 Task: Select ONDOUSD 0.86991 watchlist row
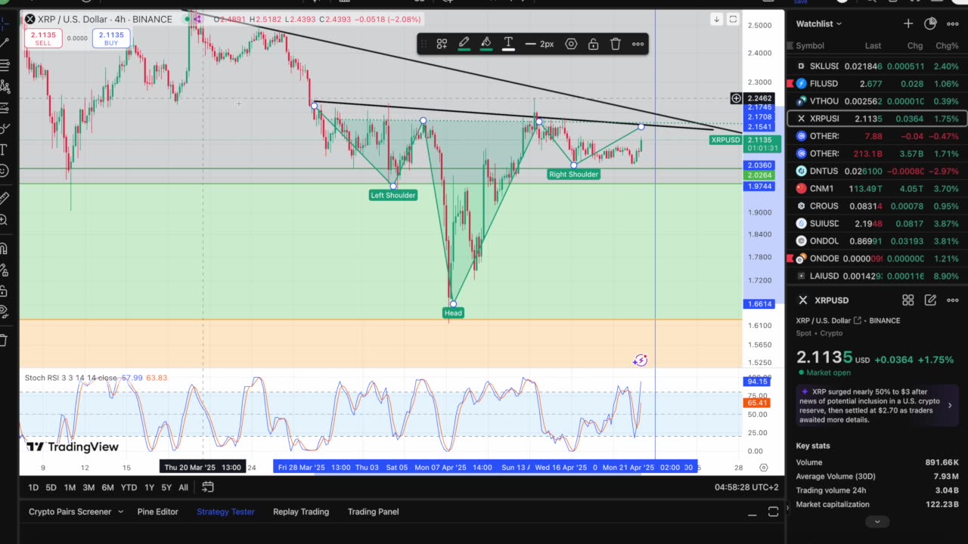tap(877, 241)
